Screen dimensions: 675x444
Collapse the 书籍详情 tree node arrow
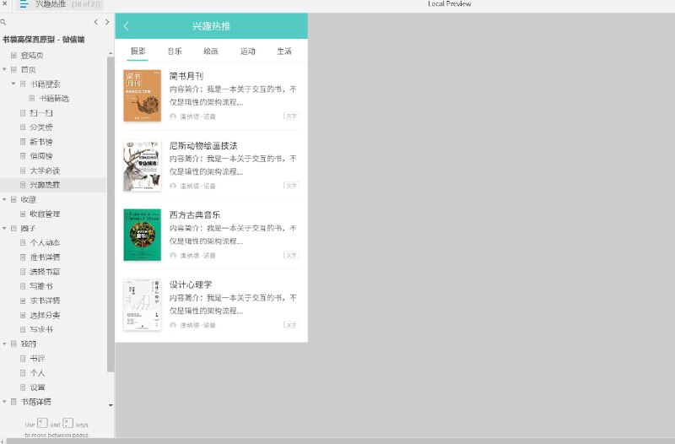click(4, 401)
